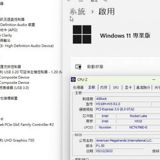The width and height of the screenshot is (160, 160).
Task: Click the H510 southbridge value
Action: click(x=138, y=121)
